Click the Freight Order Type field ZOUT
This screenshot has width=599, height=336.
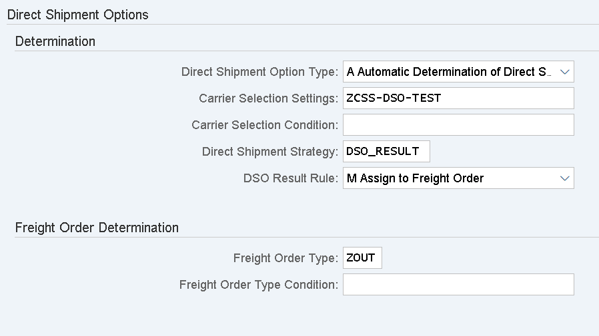tap(362, 258)
